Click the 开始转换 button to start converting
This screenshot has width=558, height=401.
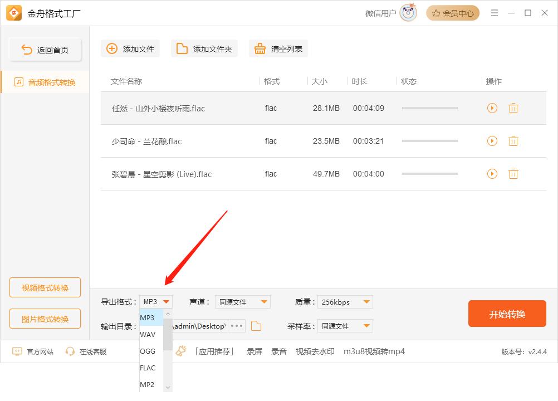click(507, 314)
